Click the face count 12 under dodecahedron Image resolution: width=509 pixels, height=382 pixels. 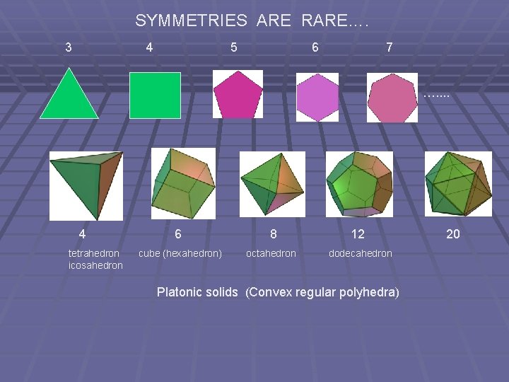click(x=358, y=234)
